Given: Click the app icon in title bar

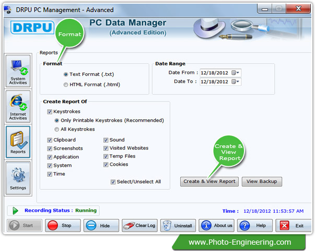Looking at the screenshot, I should click(8, 9).
